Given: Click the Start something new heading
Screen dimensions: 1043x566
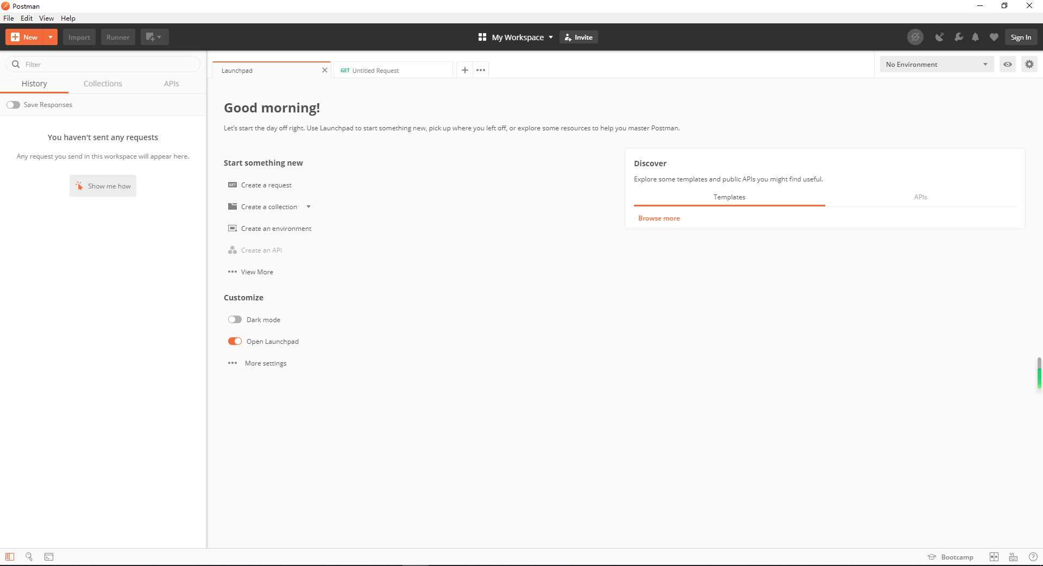Looking at the screenshot, I should tap(263, 163).
